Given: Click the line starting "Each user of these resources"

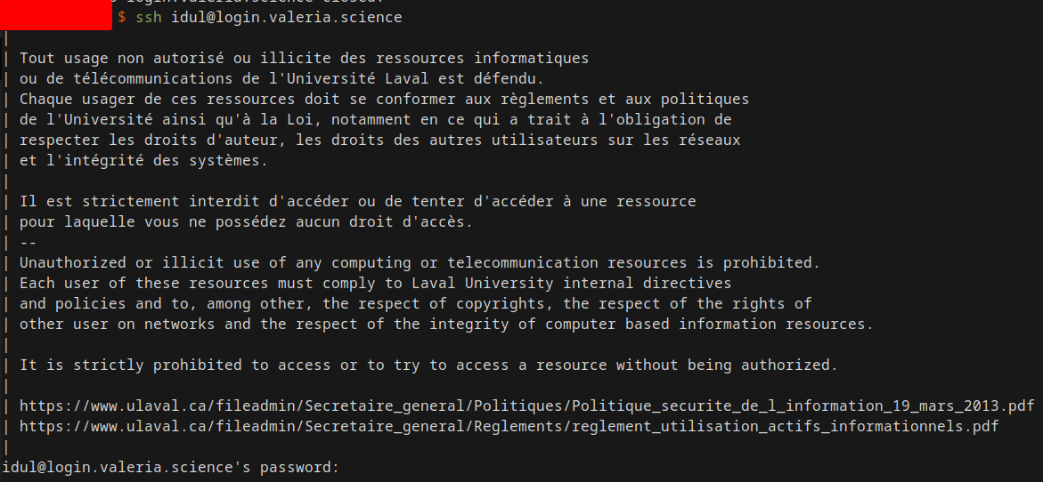Looking at the screenshot, I should 375,283.
